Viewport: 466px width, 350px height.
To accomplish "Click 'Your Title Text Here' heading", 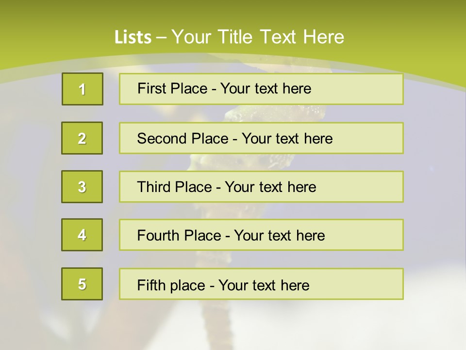I will [x=258, y=37].
